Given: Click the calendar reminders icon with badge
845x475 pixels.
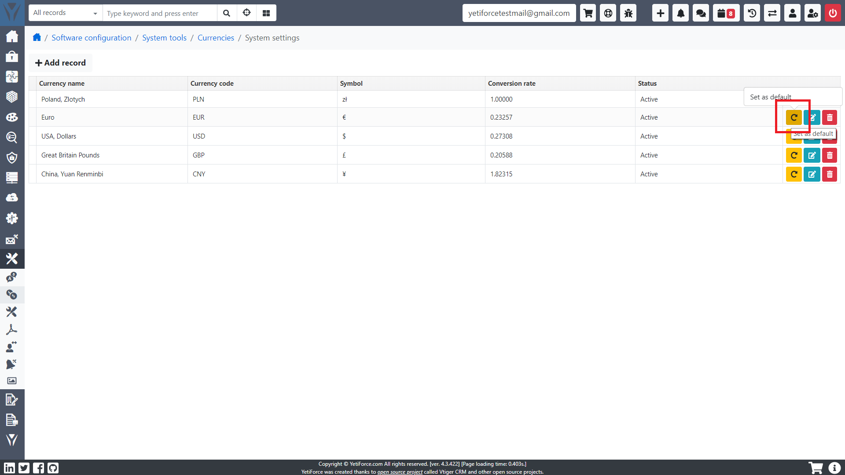Looking at the screenshot, I should (726, 13).
